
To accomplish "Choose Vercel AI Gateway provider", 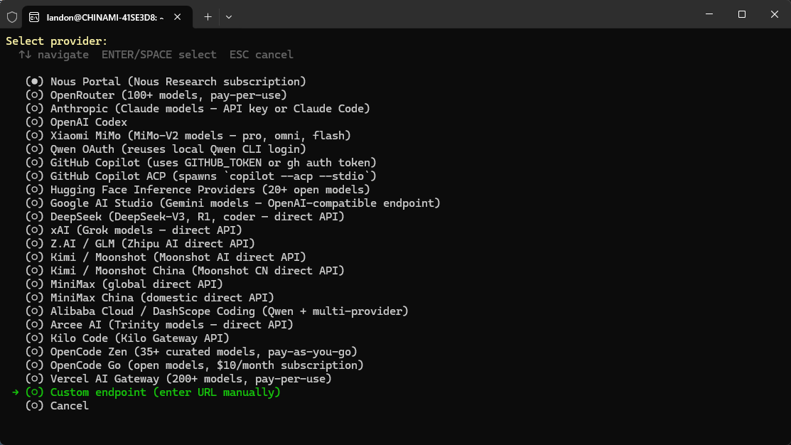I will coord(35,379).
